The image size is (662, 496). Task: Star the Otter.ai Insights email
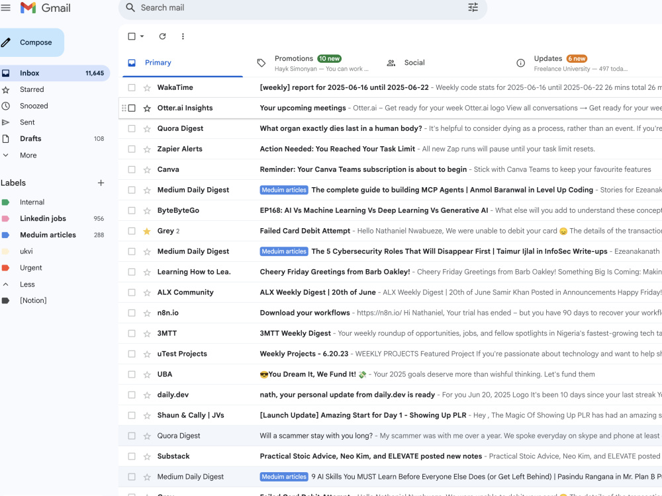(x=147, y=108)
